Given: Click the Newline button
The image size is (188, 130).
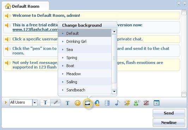Looking at the screenshot, I should click(x=169, y=123).
